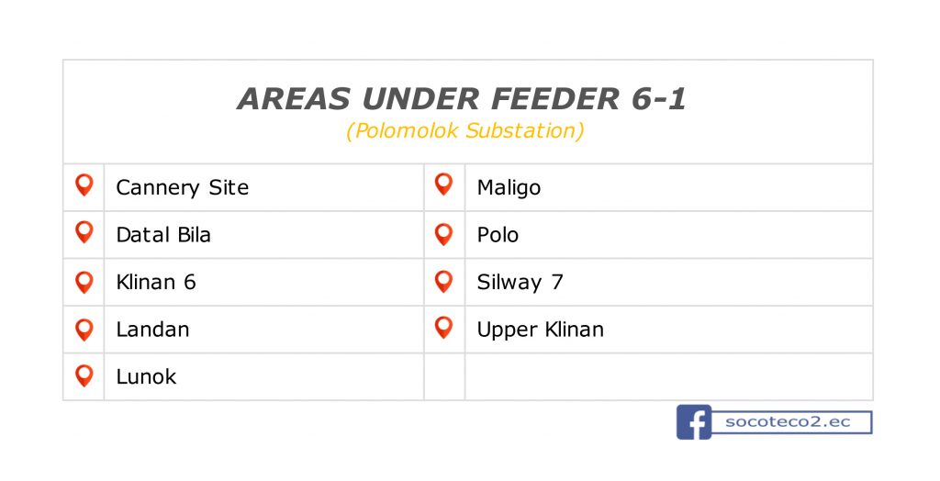
Task: Click the pin icon beside Cannery Site
Action: pos(84,185)
